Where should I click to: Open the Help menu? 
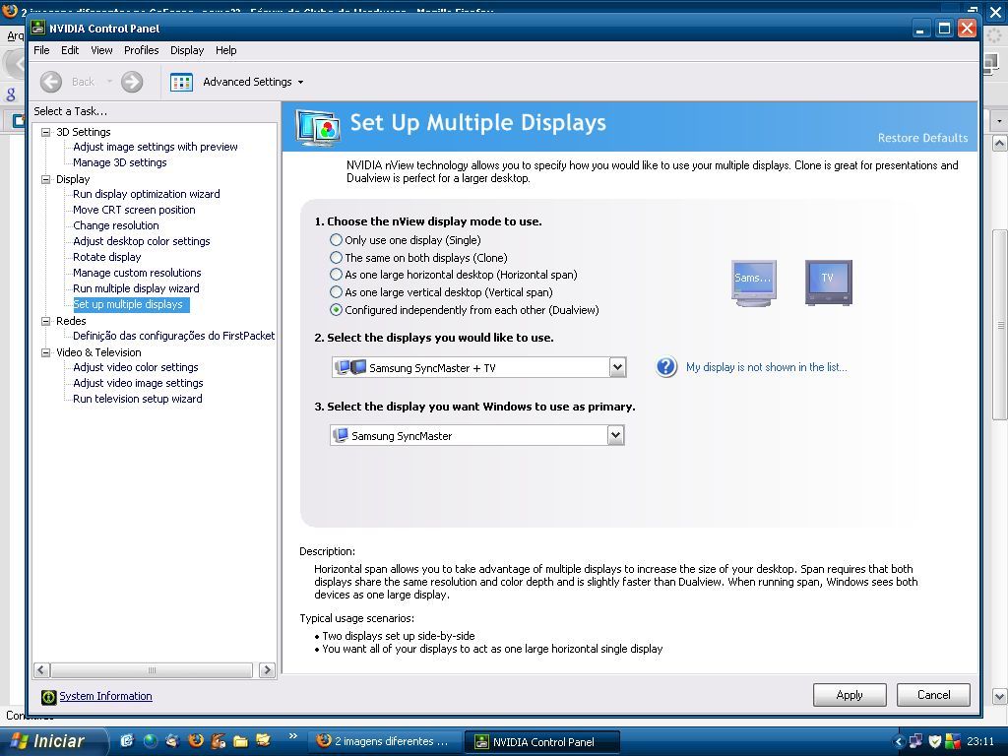(x=225, y=50)
